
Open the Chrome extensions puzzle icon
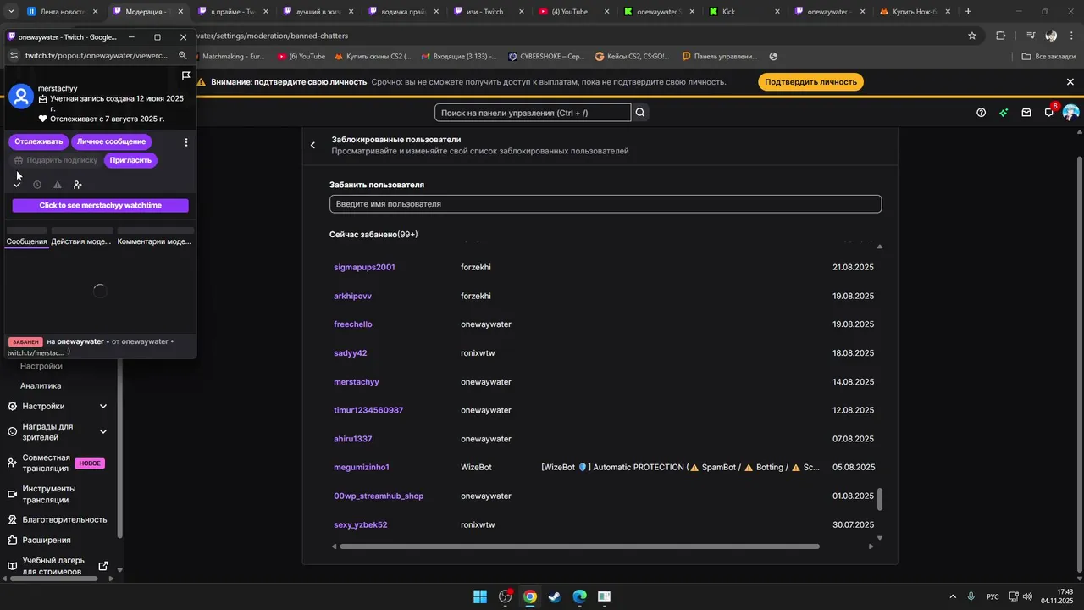pyautogui.click(x=1001, y=36)
